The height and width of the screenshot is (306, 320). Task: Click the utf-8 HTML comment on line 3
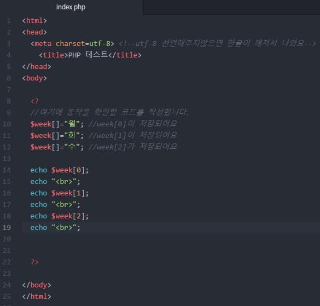click(x=217, y=43)
